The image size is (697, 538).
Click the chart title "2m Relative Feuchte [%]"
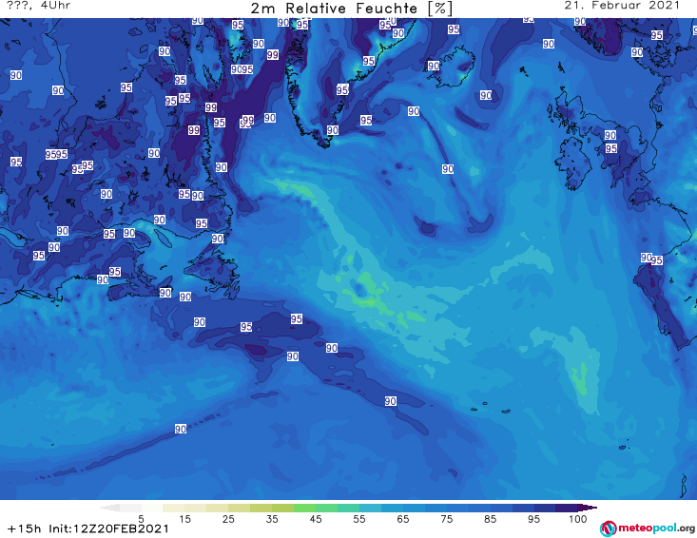pyautogui.click(x=352, y=9)
